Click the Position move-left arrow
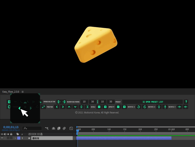Viewport: 195px width, 147px height. (x=57, y=107)
